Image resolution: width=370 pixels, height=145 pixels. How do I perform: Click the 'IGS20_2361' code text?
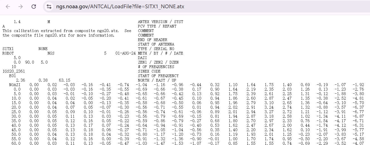coord(14,71)
